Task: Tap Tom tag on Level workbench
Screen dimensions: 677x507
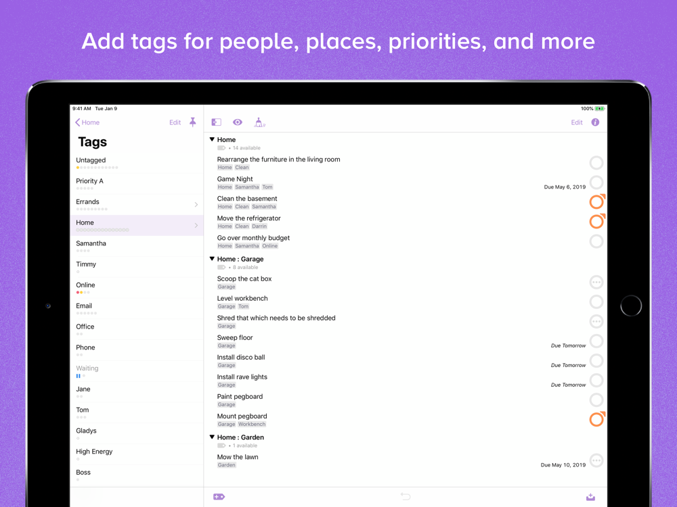Action: click(x=244, y=306)
